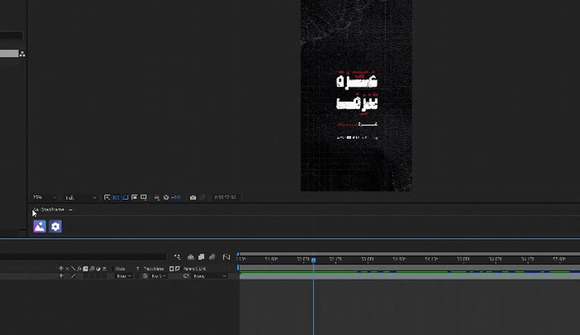Open the layer parent None dropdown

(210, 276)
